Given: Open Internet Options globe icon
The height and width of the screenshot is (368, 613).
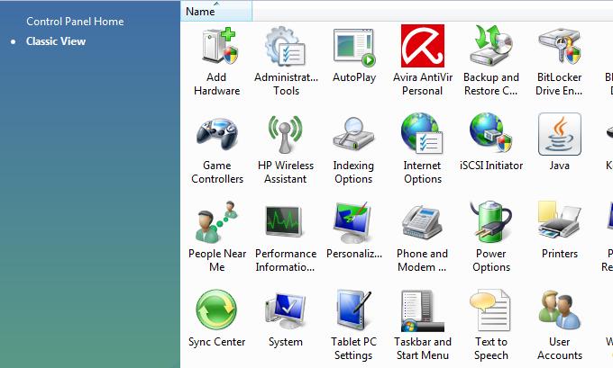Looking at the screenshot, I should (x=422, y=133).
